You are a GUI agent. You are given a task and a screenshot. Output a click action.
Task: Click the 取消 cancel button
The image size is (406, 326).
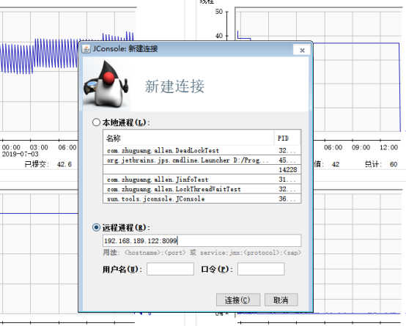281,300
